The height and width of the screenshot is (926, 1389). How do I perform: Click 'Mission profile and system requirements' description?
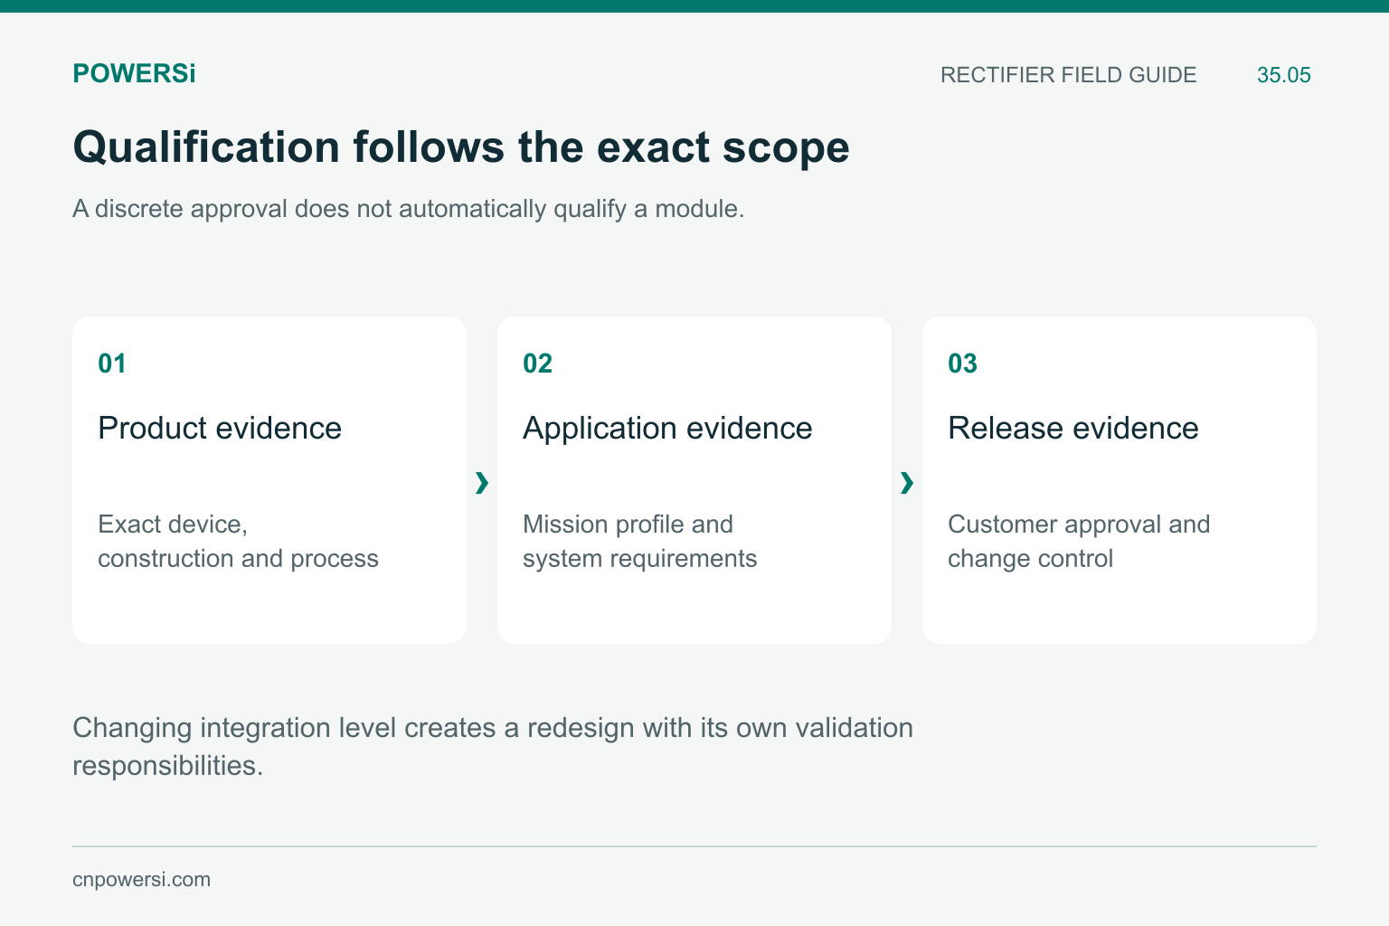tap(639, 541)
